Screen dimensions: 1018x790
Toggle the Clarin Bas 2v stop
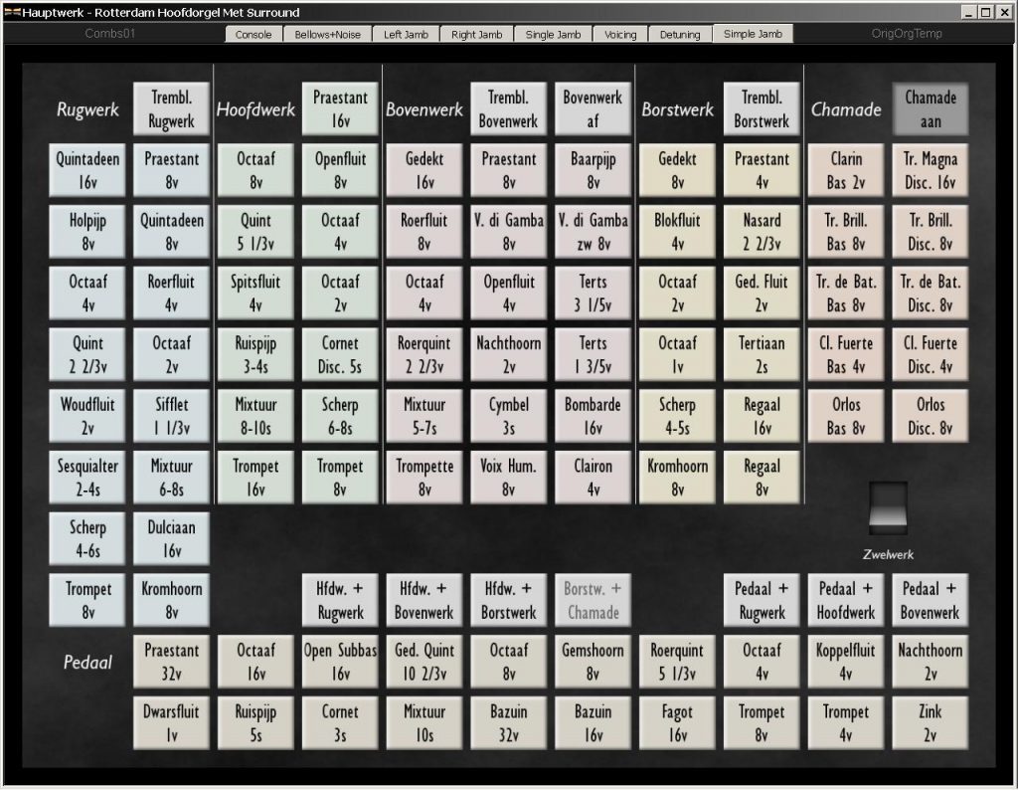click(846, 170)
